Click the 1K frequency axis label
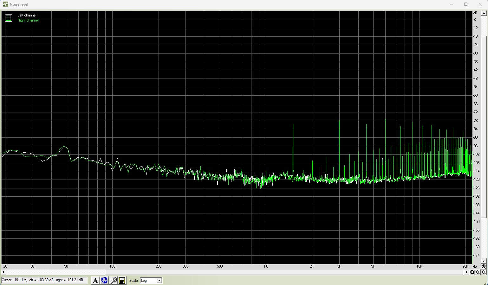488x285 pixels. (x=265, y=266)
